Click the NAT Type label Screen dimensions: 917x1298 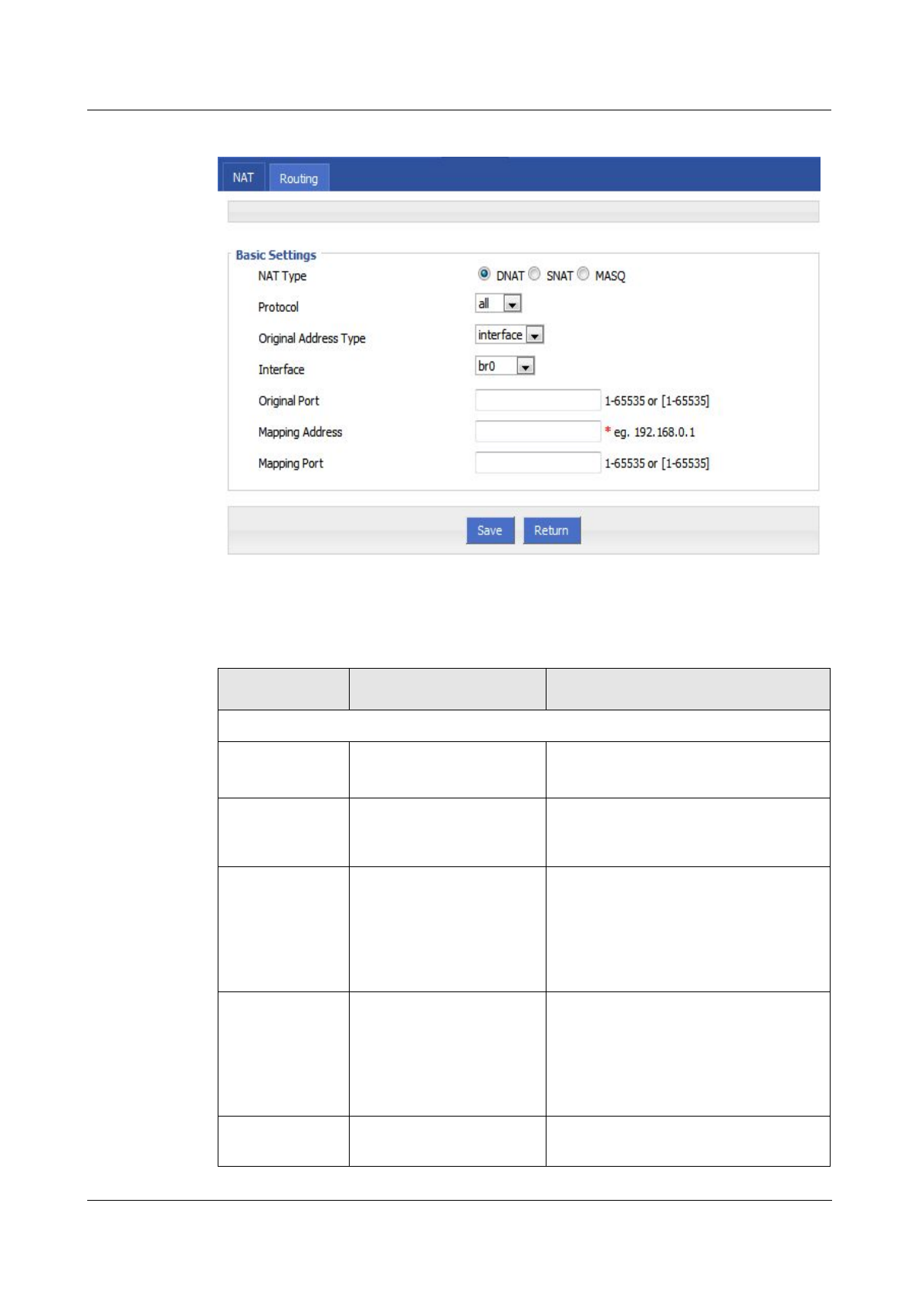tap(283, 276)
